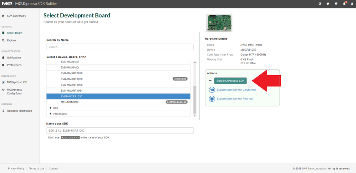Open the Privacy Policy link
356x173 pixels.
coord(16,168)
